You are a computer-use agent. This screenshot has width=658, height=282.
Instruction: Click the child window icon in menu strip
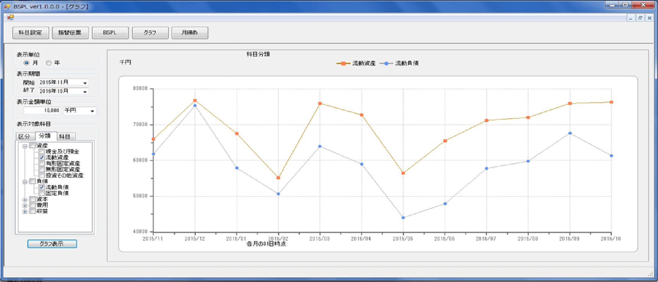[x=10, y=17]
